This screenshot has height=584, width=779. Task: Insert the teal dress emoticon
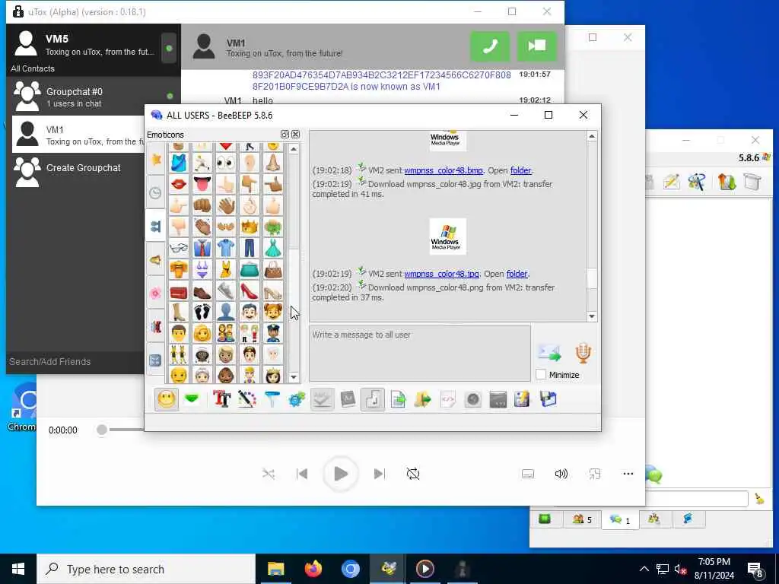tap(273, 248)
